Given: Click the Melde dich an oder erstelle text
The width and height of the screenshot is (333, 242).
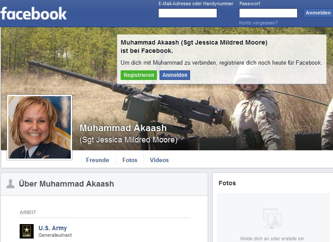Looking at the screenshot, I should tap(272, 239).
